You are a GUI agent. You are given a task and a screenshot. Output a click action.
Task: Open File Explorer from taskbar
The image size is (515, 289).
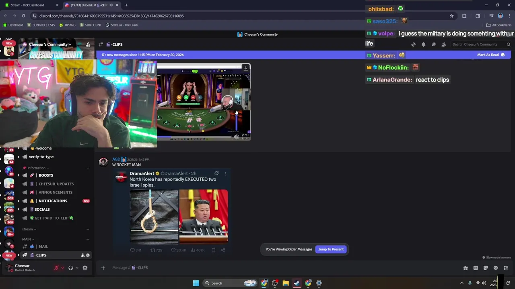pos(286,283)
